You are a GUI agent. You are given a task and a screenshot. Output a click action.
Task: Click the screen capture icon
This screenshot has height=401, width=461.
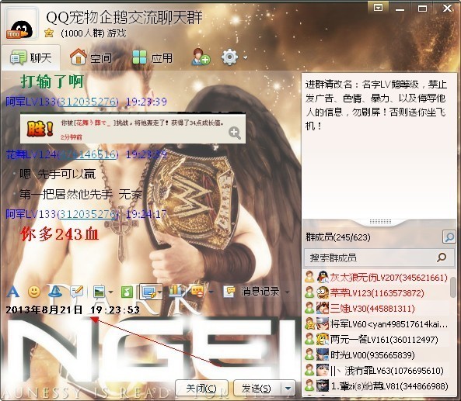coord(149,292)
